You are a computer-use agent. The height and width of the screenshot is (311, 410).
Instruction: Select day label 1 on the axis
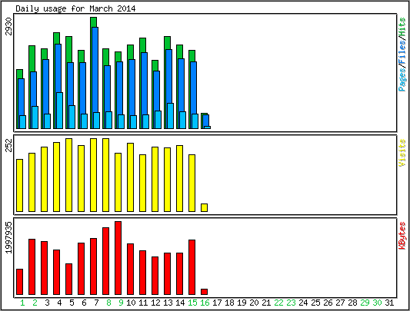pyautogui.click(x=22, y=303)
